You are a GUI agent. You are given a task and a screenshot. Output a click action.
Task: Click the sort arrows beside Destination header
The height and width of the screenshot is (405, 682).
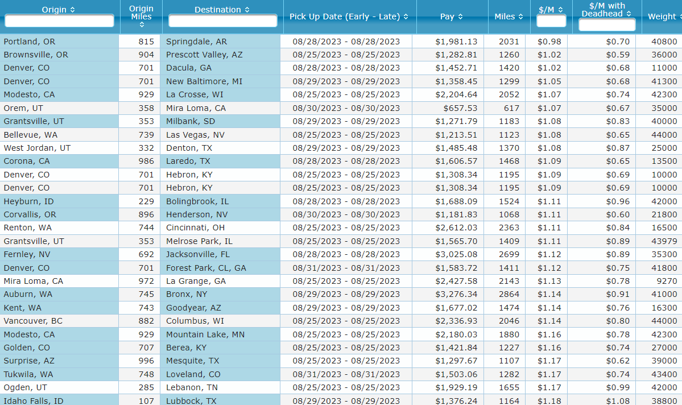pyautogui.click(x=247, y=10)
